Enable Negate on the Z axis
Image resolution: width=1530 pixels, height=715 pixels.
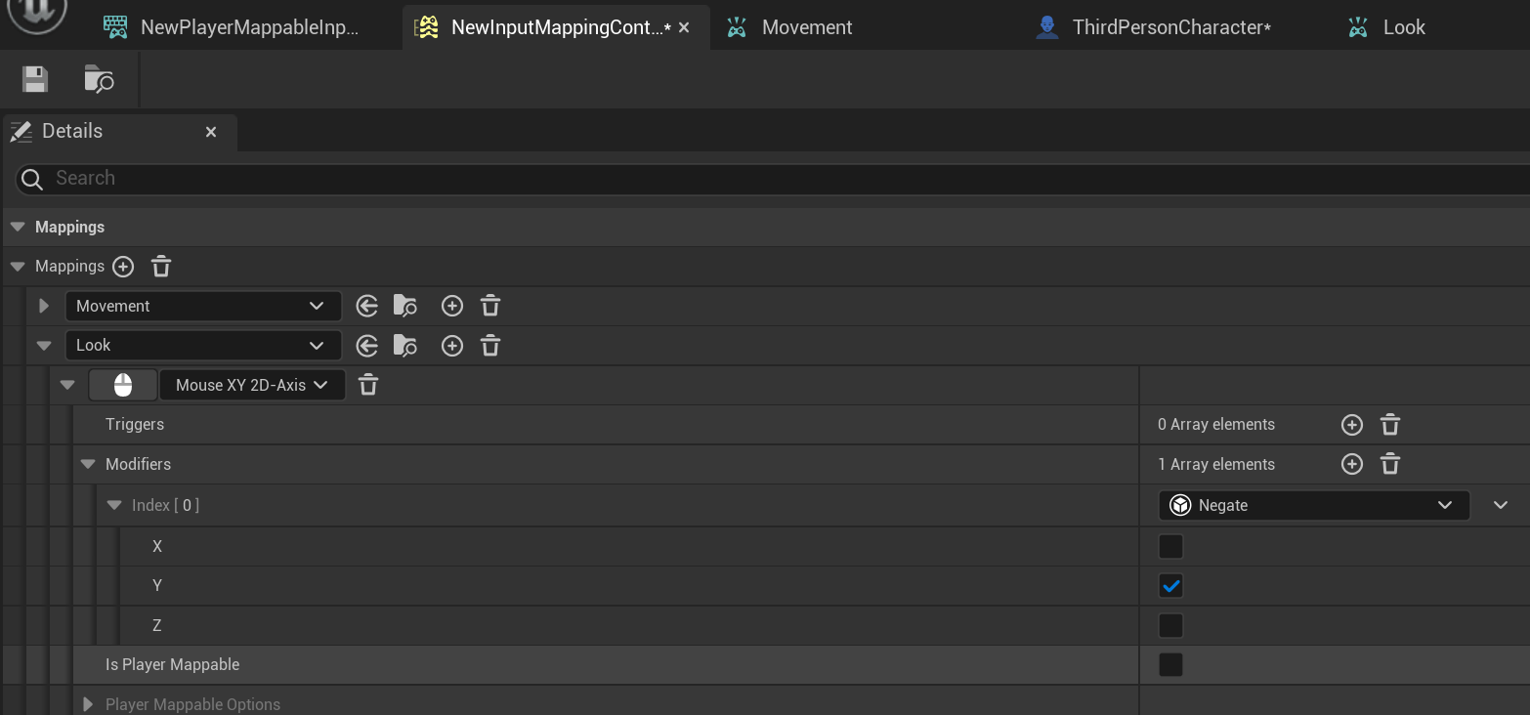coord(1170,625)
